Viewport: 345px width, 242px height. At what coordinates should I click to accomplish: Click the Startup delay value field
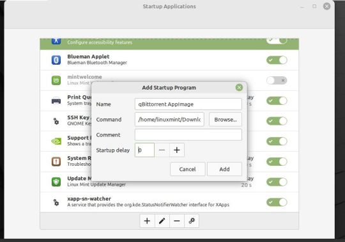tap(144, 150)
